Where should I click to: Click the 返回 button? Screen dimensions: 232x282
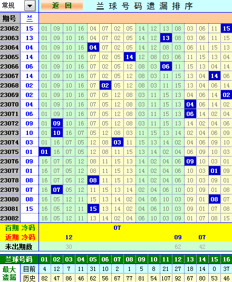[62, 6]
